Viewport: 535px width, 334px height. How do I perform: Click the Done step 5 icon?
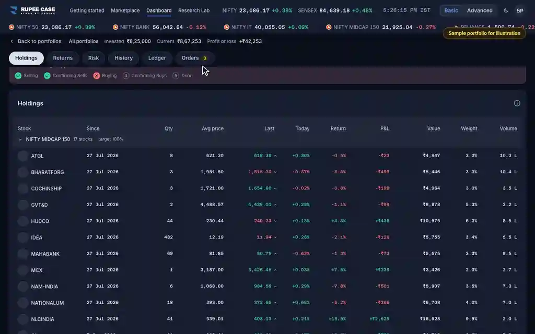click(x=176, y=76)
